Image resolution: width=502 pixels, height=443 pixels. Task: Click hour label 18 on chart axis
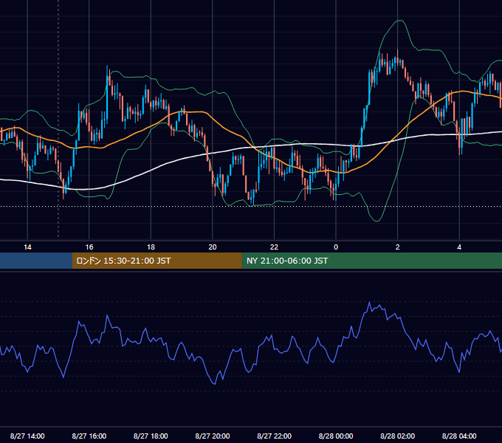point(151,247)
